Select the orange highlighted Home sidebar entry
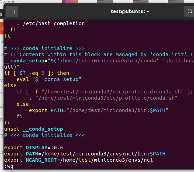 pos(2,28)
